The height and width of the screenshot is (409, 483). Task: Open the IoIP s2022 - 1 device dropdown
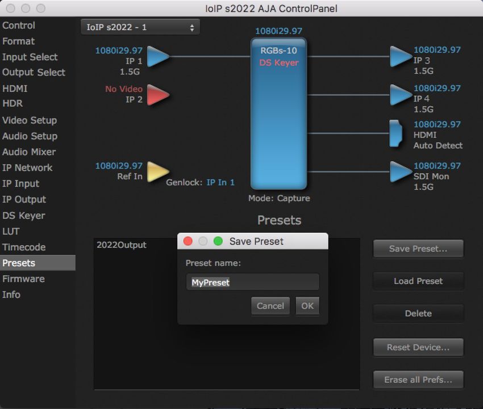click(140, 27)
